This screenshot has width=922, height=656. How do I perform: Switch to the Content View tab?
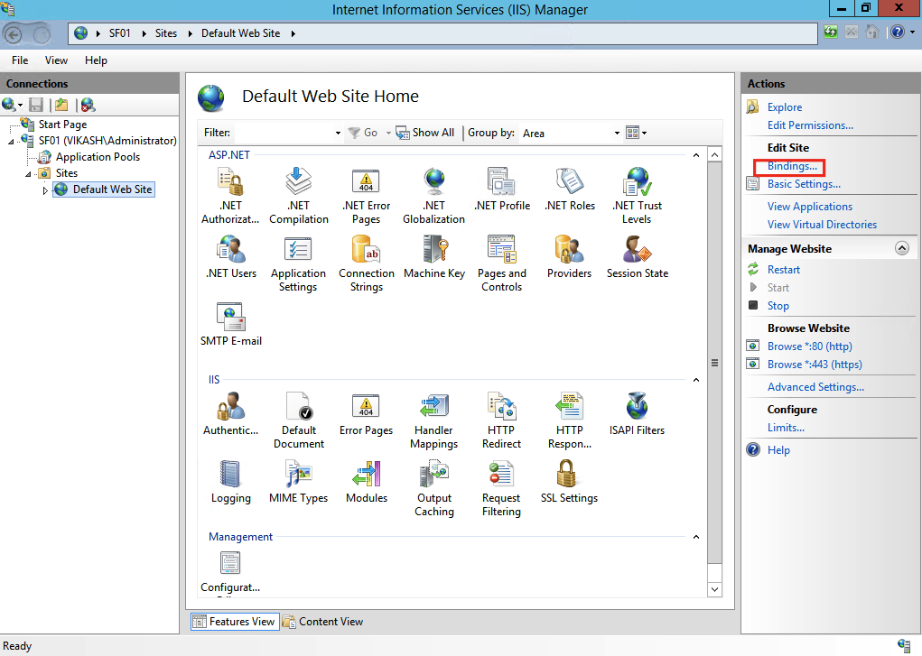pos(322,622)
